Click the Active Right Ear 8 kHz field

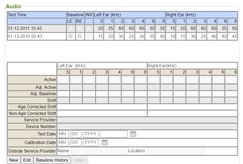pos(231,79)
